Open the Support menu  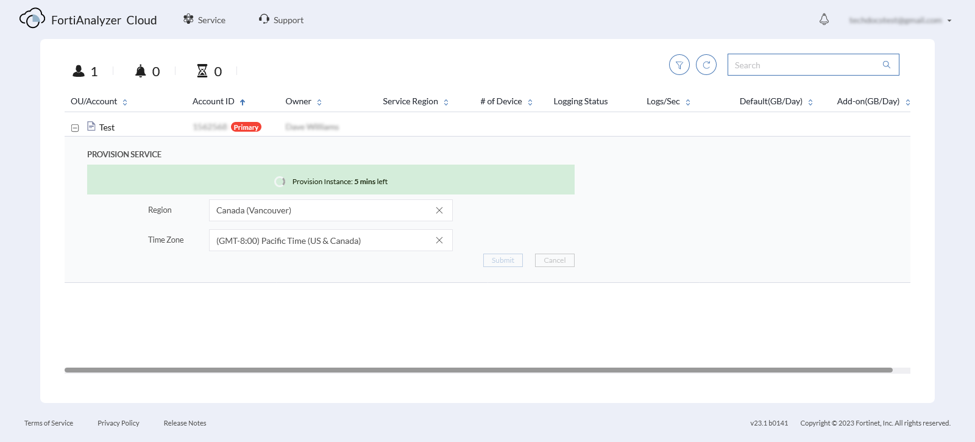(x=281, y=20)
